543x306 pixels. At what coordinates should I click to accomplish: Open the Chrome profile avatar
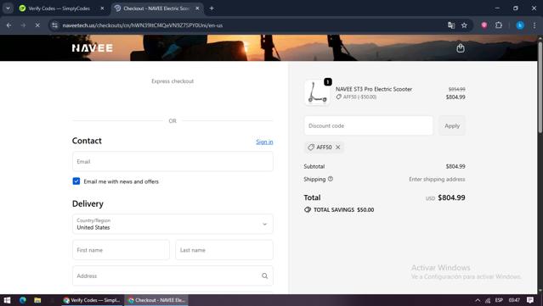click(520, 25)
